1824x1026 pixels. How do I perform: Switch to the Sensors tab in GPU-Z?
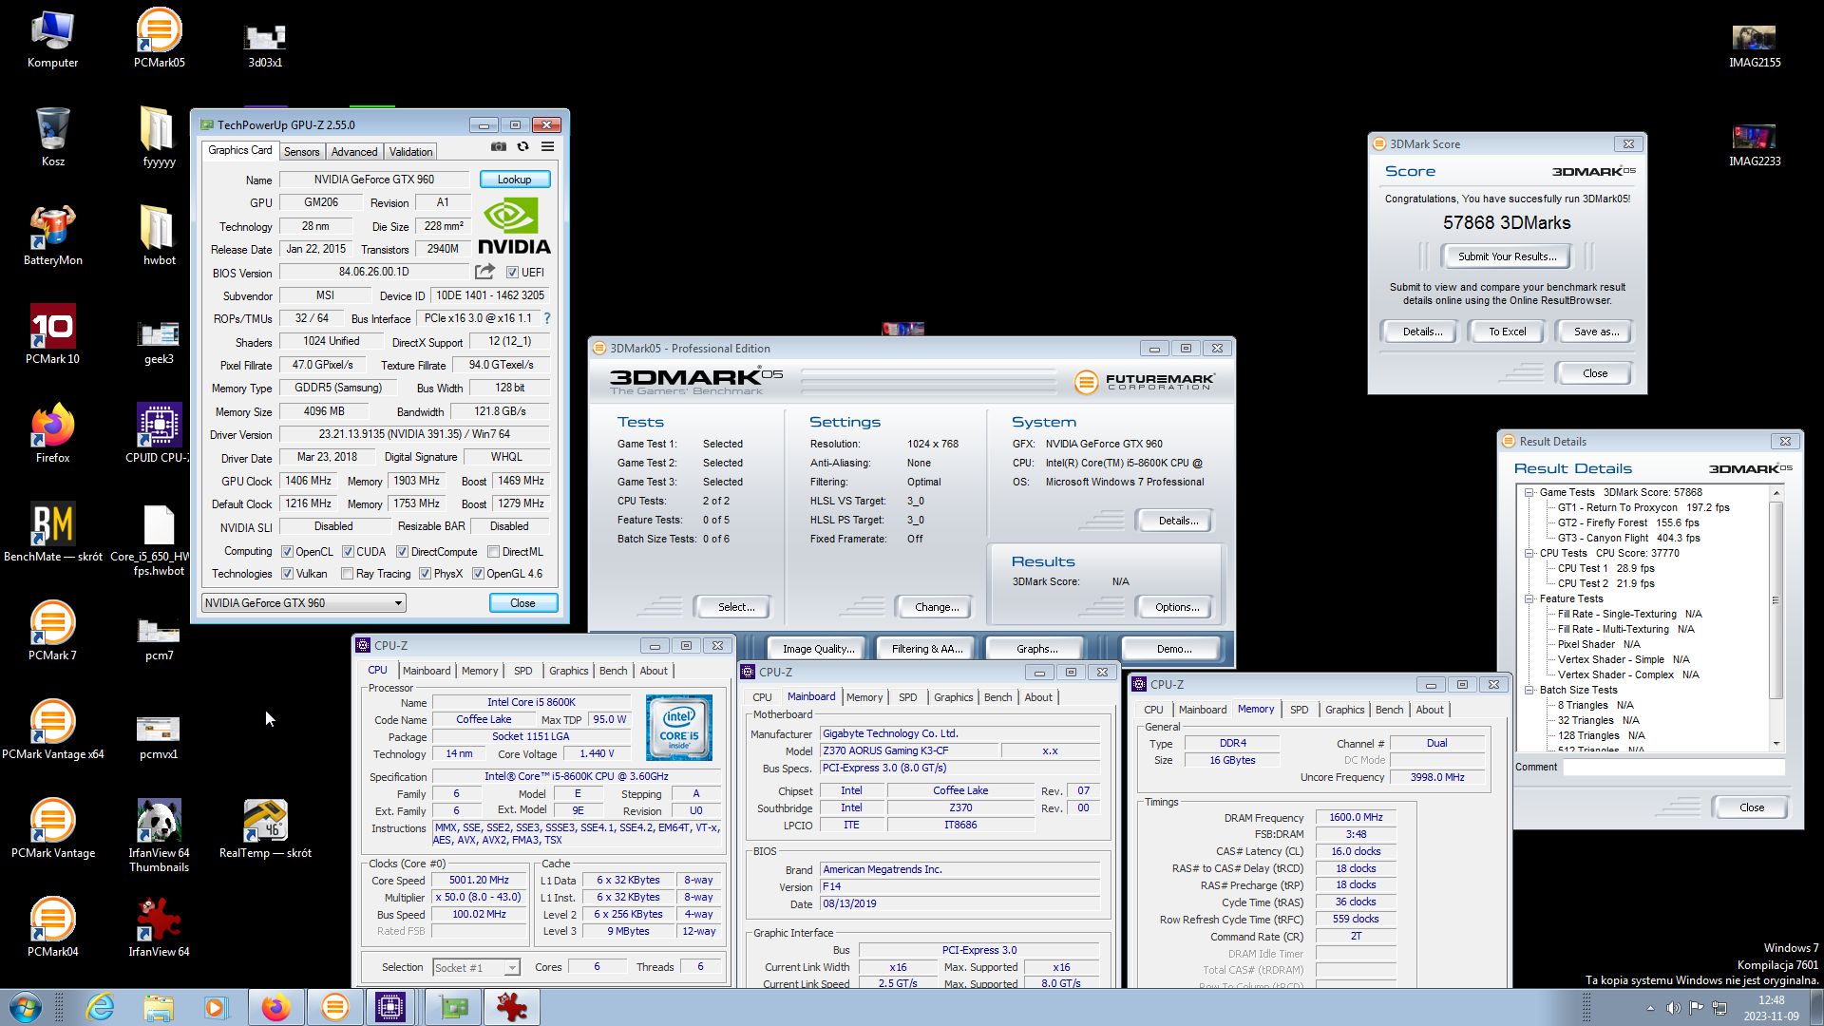click(301, 152)
